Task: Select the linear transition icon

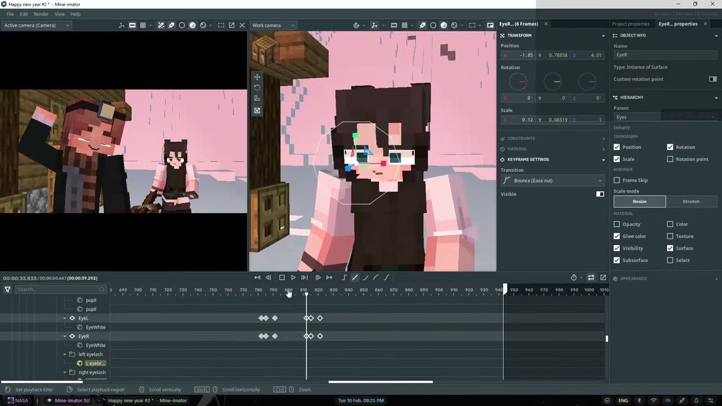Action: (x=355, y=277)
